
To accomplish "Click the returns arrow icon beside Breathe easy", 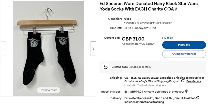I will coord(105,67).
